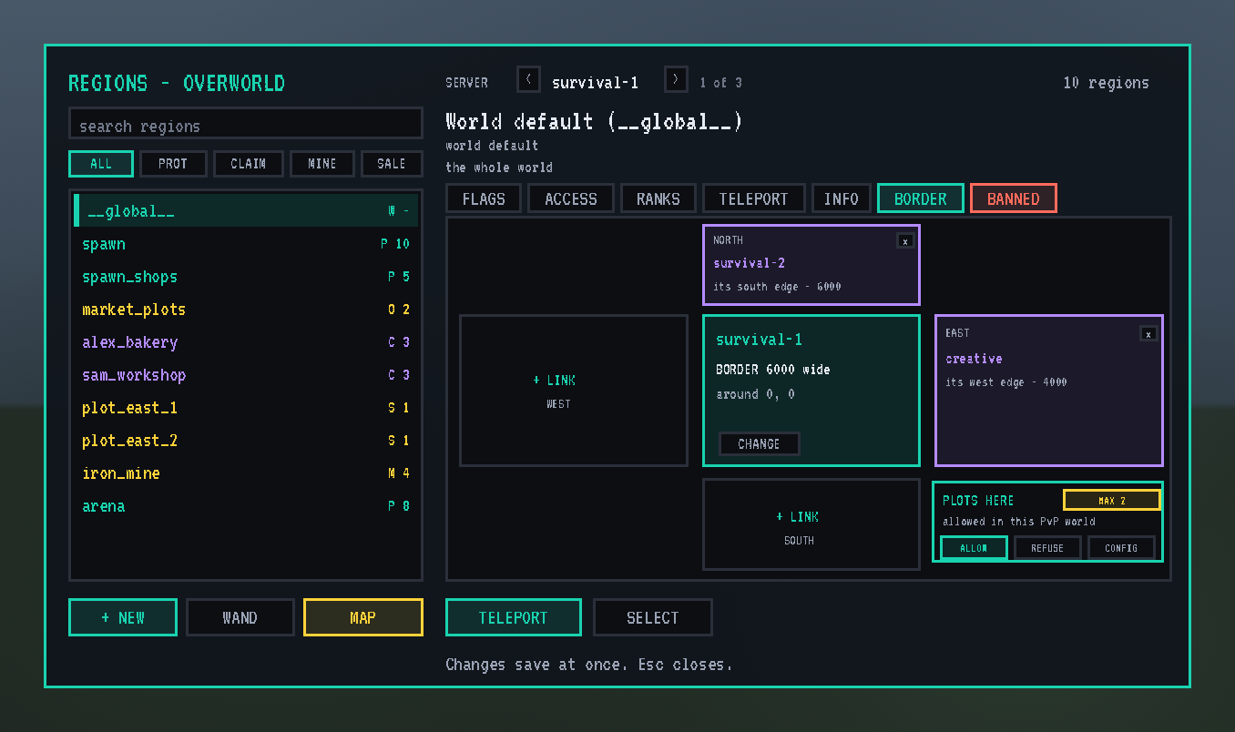The width and height of the screenshot is (1235, 732).
Task: Click the SELECT button
Action: 653,617
